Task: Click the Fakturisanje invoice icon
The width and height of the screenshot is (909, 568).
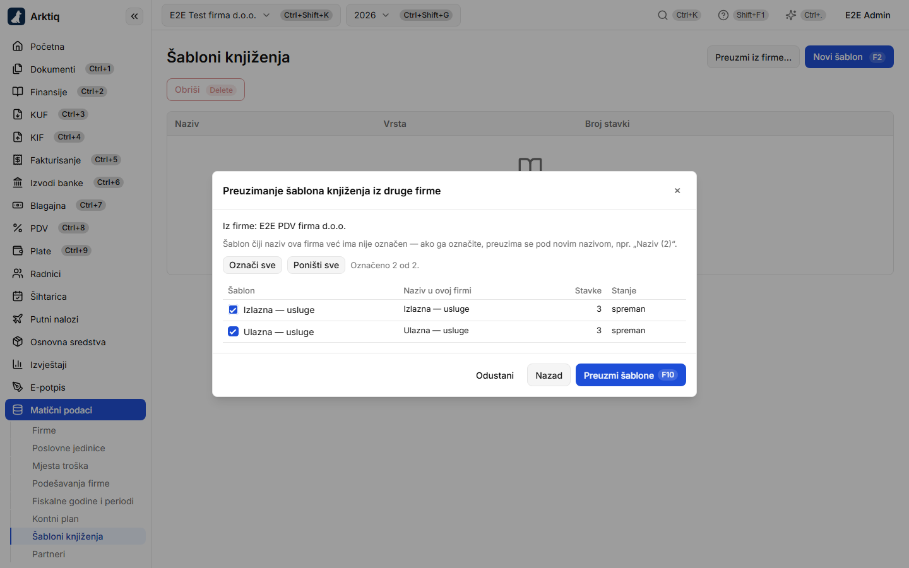Action: pyautogui.click(x=18, y=160)
